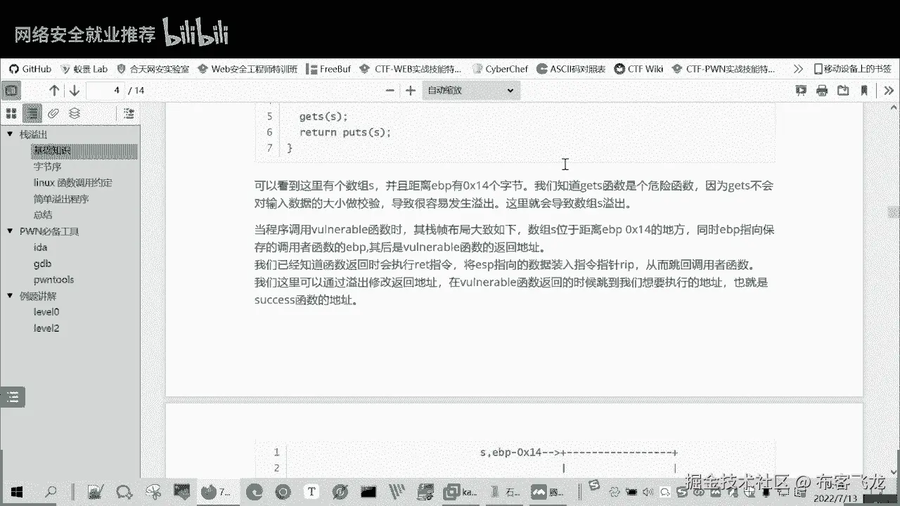Open 蚁景 Lab bookmark
Viewport: 900px width, 506px height.
[84, 69]
